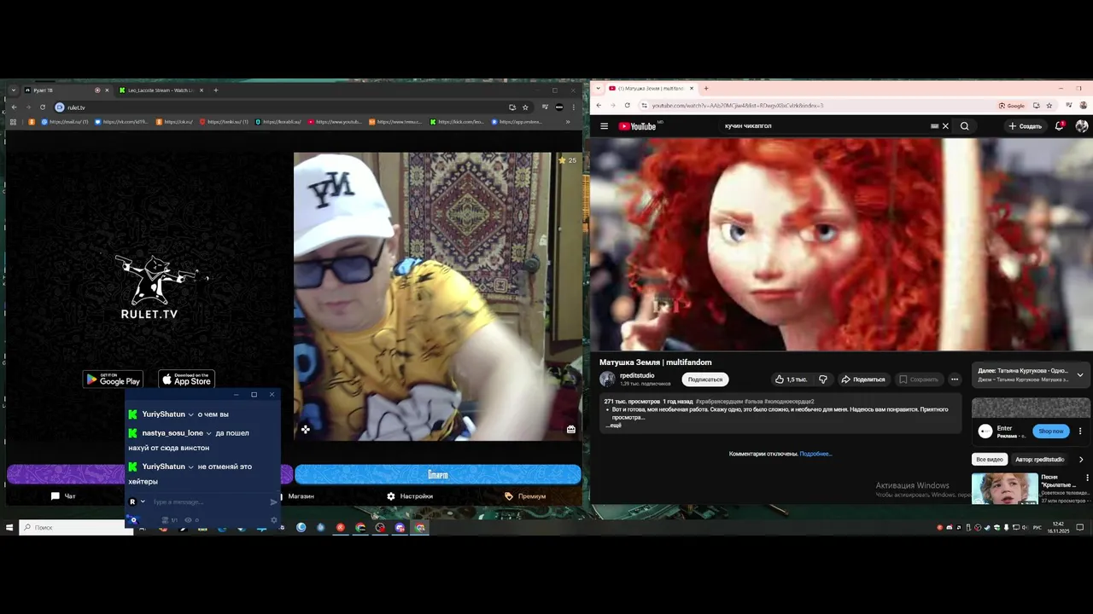Screen dimensions: 1093x614
Task: Click the Google Play download badge
Action: [113, 379]
